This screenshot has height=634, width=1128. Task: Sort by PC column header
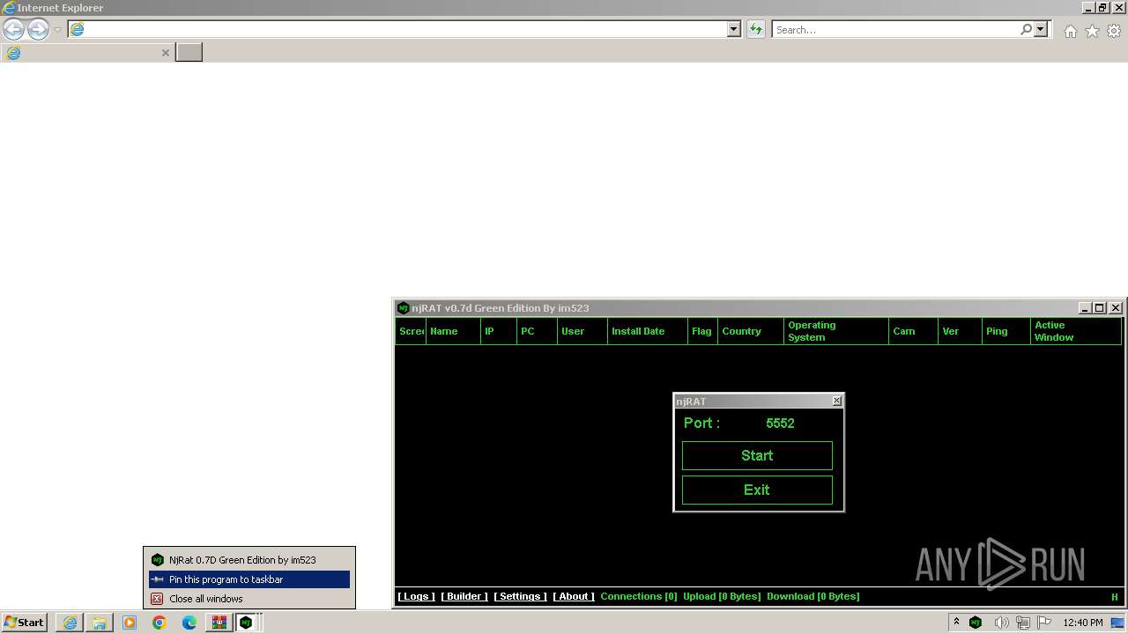[537, 331]
